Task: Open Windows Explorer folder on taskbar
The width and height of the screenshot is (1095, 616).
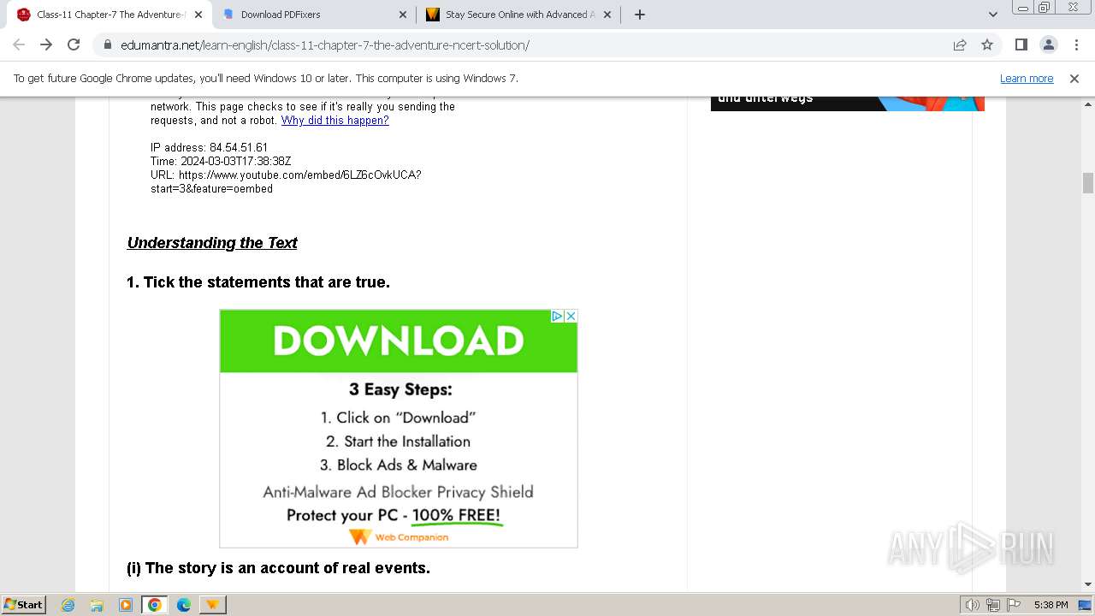Action: pyautogui.click(x=97, y=605)
